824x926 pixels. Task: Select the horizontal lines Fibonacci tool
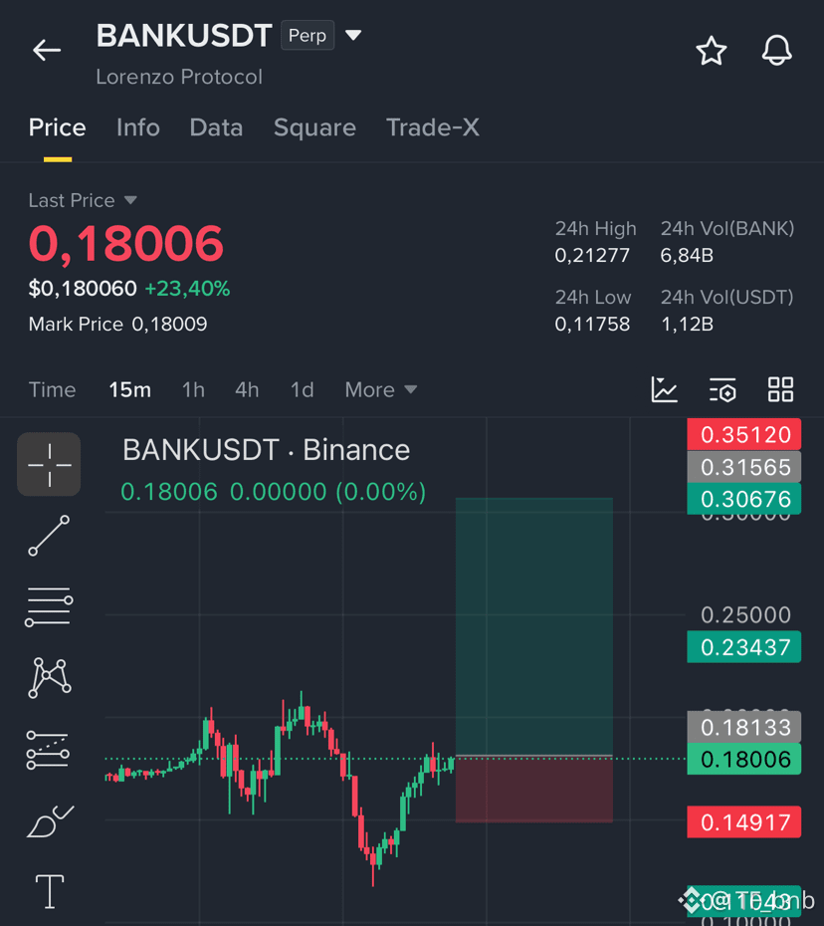coord(49,606)
